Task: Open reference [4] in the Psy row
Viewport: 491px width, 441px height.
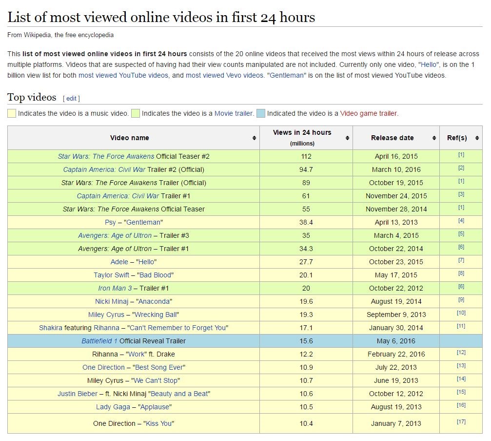Action: pos(461,221)
